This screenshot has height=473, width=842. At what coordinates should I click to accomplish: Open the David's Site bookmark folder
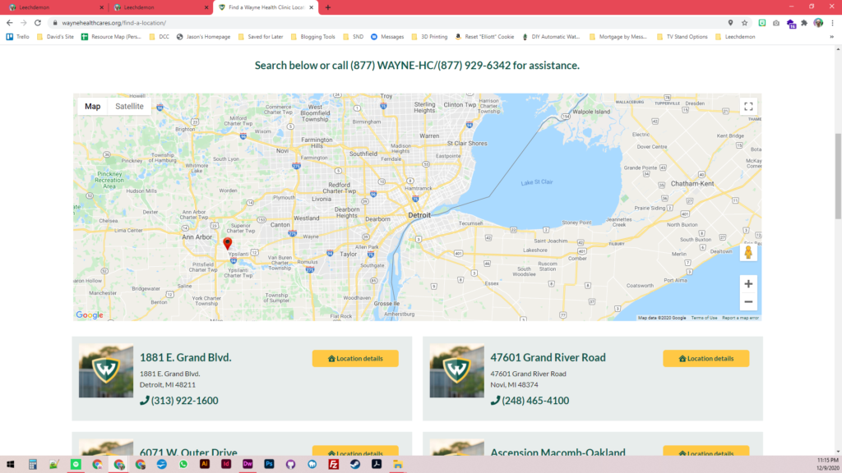55,37
